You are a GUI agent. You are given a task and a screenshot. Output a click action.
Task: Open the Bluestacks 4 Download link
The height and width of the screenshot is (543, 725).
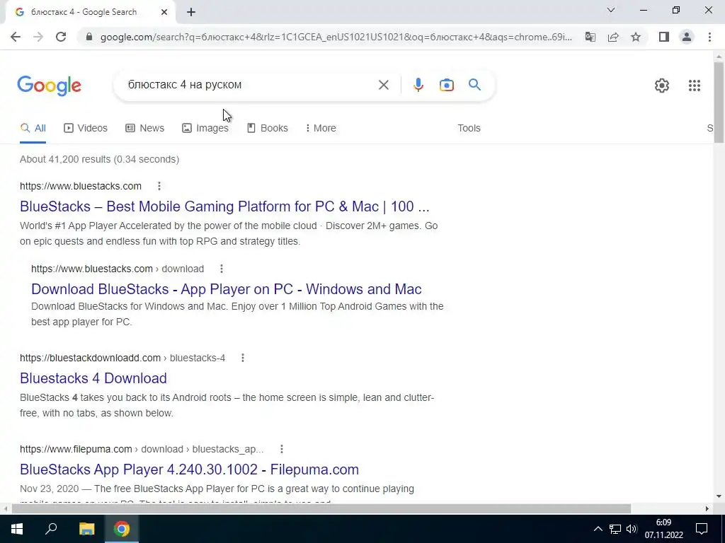(x=93, y=378)
